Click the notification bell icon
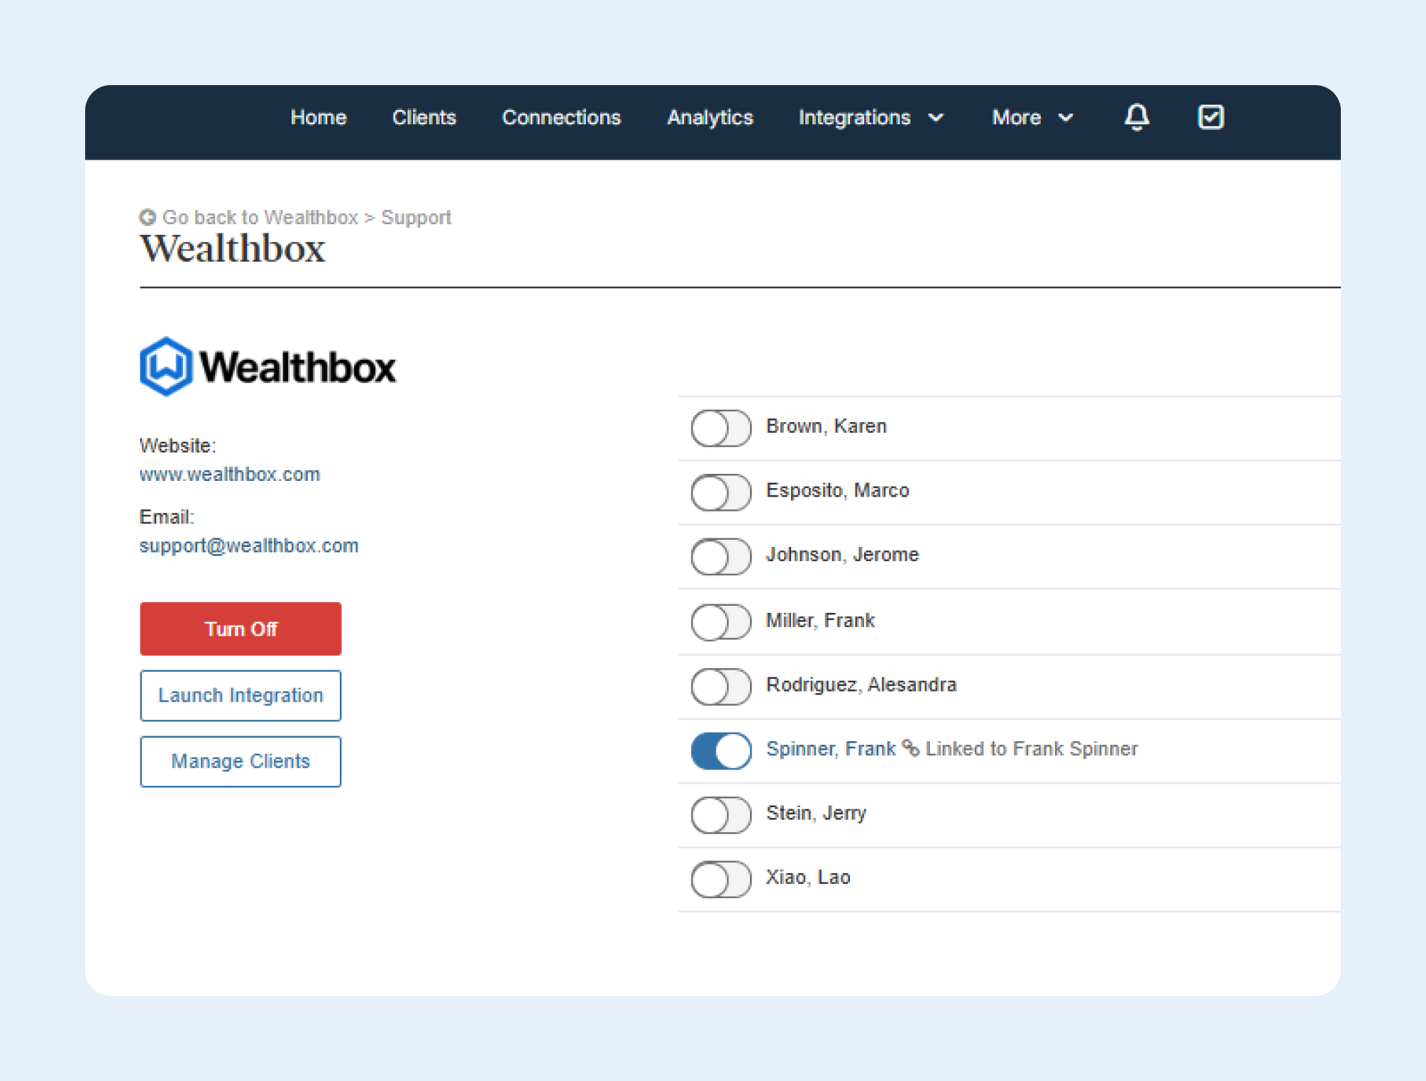Viewport: 1426px width, 1081px height. [x=1137, y=117]
